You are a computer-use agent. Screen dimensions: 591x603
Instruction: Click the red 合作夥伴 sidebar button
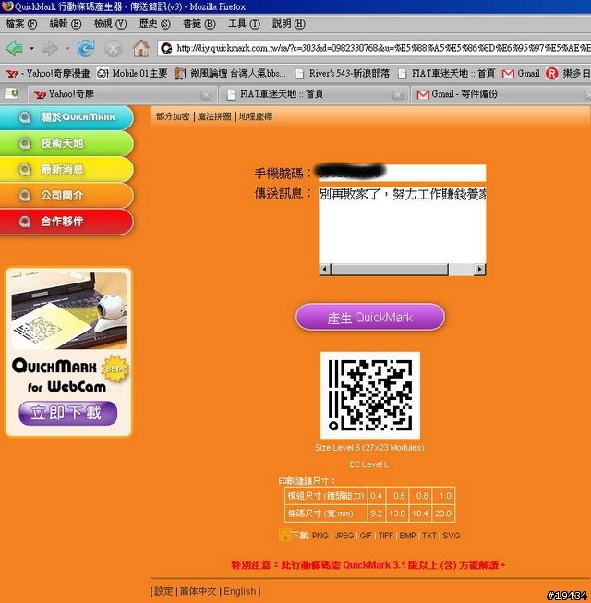[66, 222]
